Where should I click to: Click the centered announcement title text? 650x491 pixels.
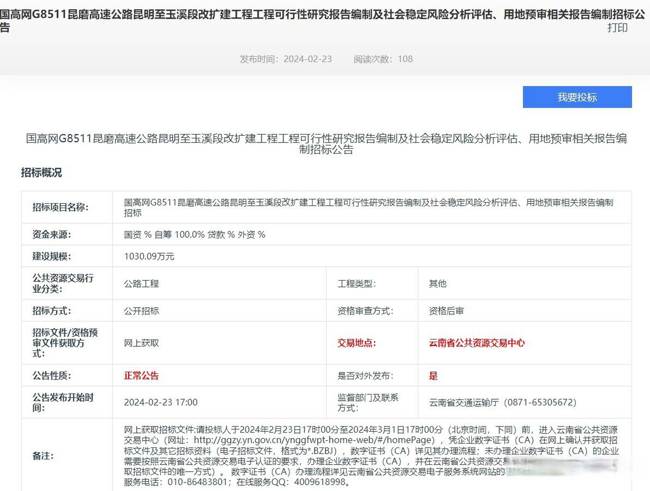[x=326, y=144]
